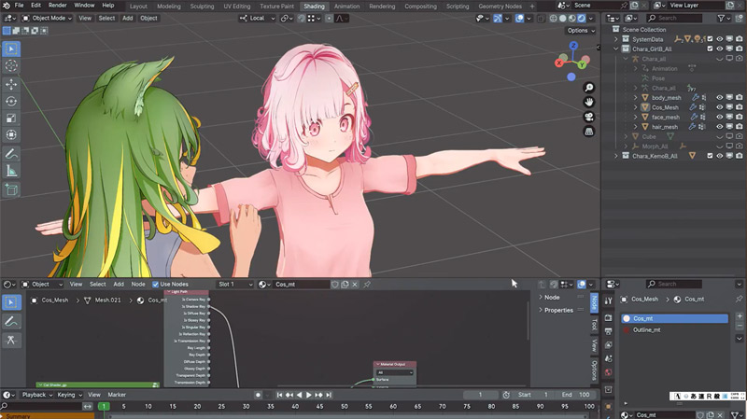Select the Cos_mt material slot
The image size is (747, 419).
[674, 318]
